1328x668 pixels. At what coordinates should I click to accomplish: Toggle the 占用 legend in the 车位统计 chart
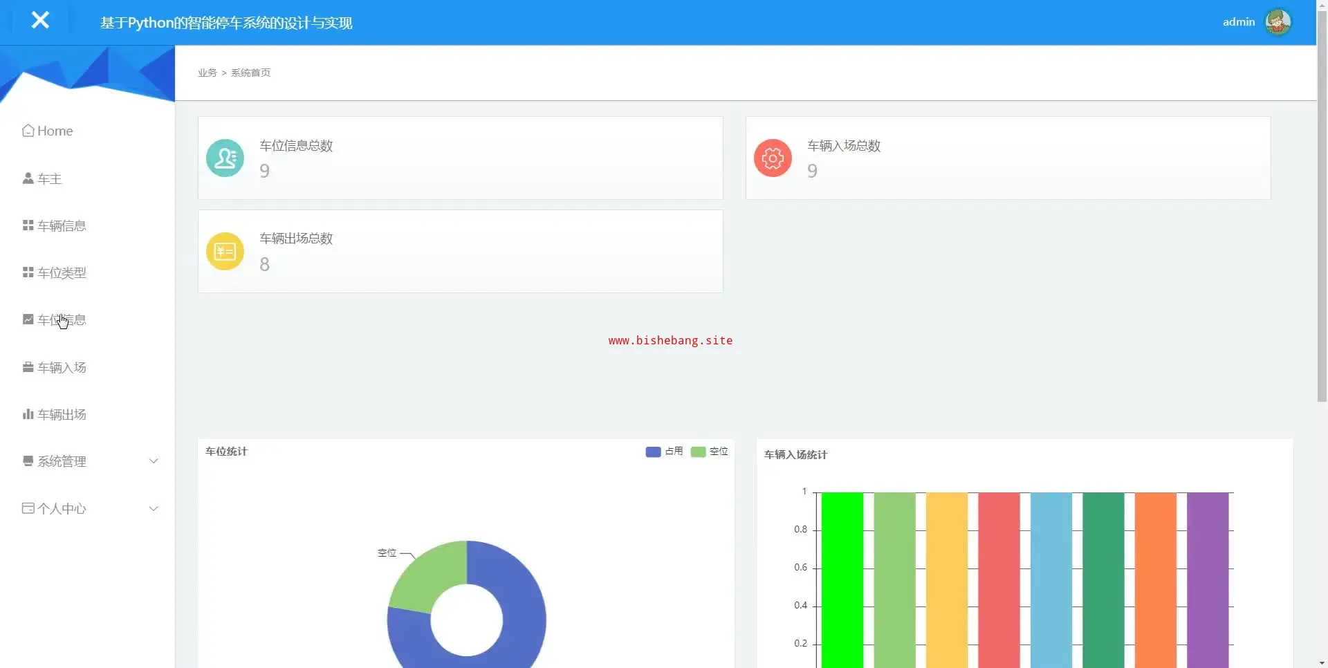click(664, 452)
